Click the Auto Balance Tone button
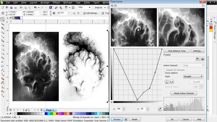This screenshot has height=122, width=217. pos(177,51)
